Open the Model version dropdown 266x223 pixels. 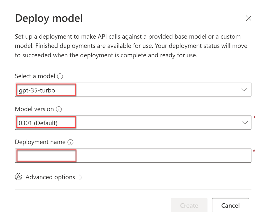(x=133, y=123)
